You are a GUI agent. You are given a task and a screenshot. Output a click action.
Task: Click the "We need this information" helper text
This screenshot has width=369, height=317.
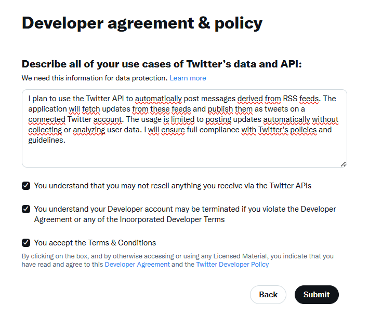pos(94,78)
